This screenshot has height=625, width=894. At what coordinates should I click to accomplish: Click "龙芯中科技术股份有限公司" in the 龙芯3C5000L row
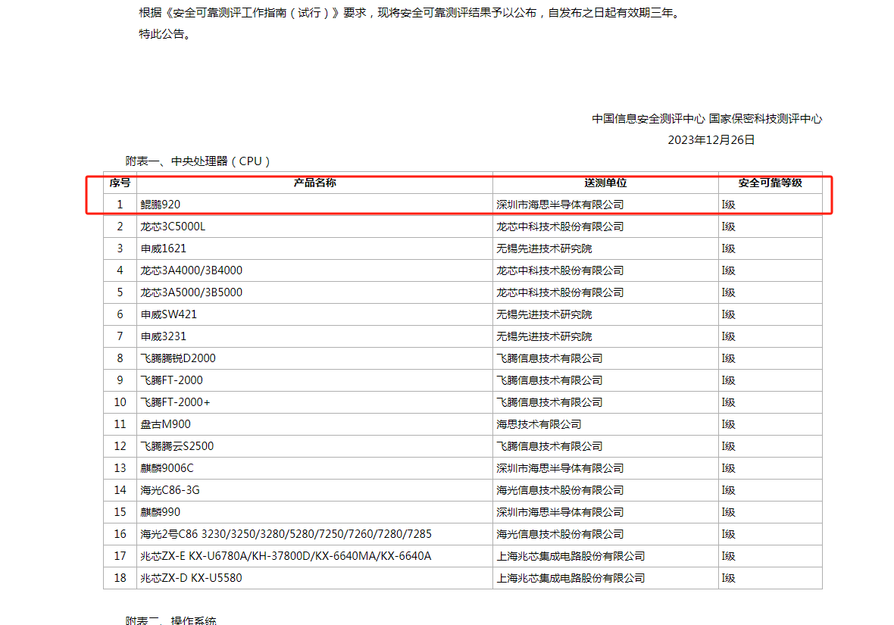pyautogui.click(x=560, y=227)
